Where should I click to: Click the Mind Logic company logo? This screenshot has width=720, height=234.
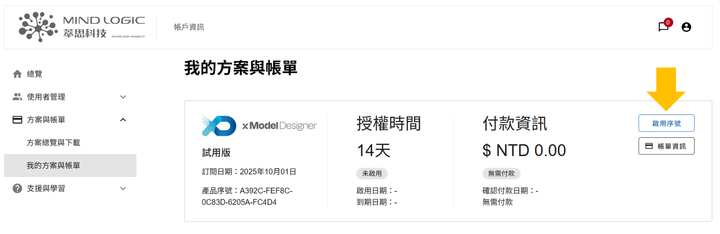pyautogui.click(x=82, y=27)
